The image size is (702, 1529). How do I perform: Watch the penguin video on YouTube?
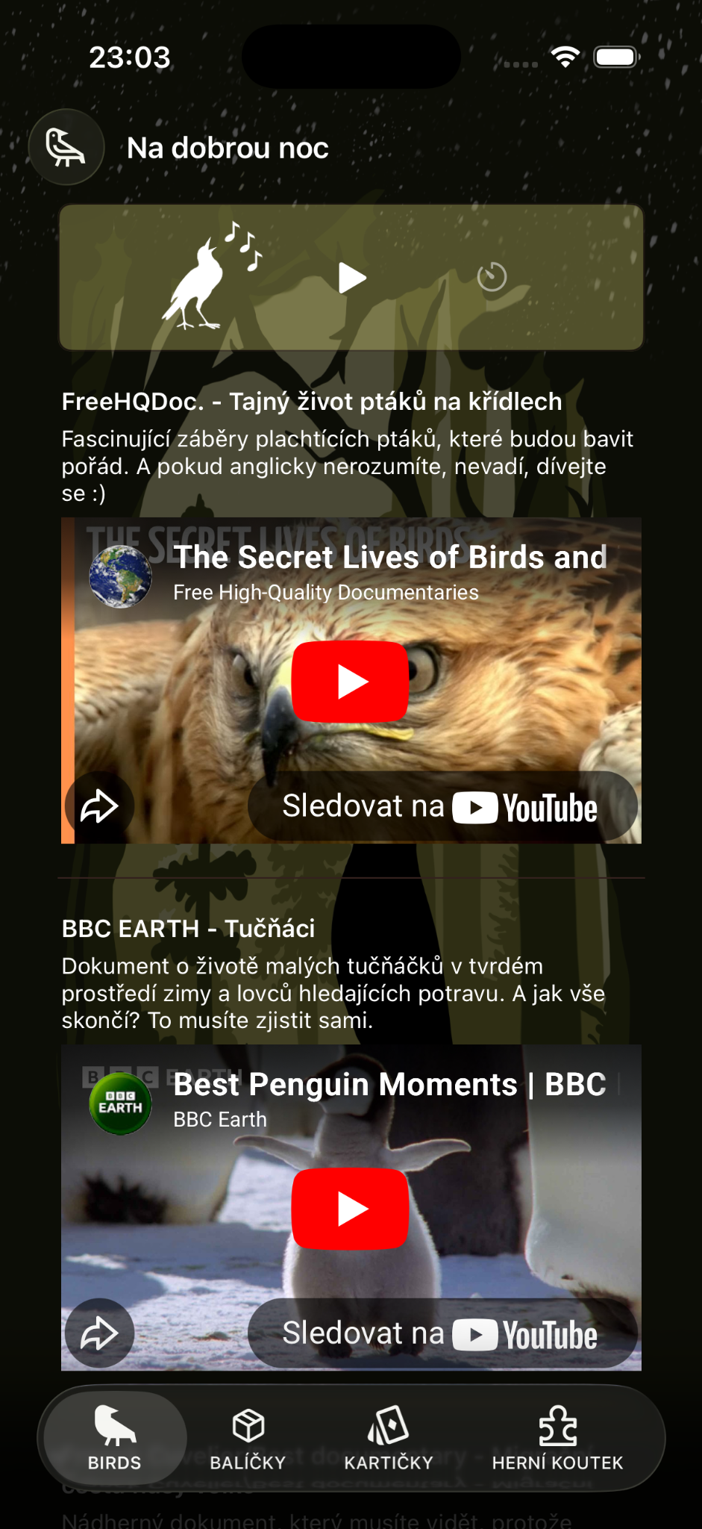(442, 1334)
